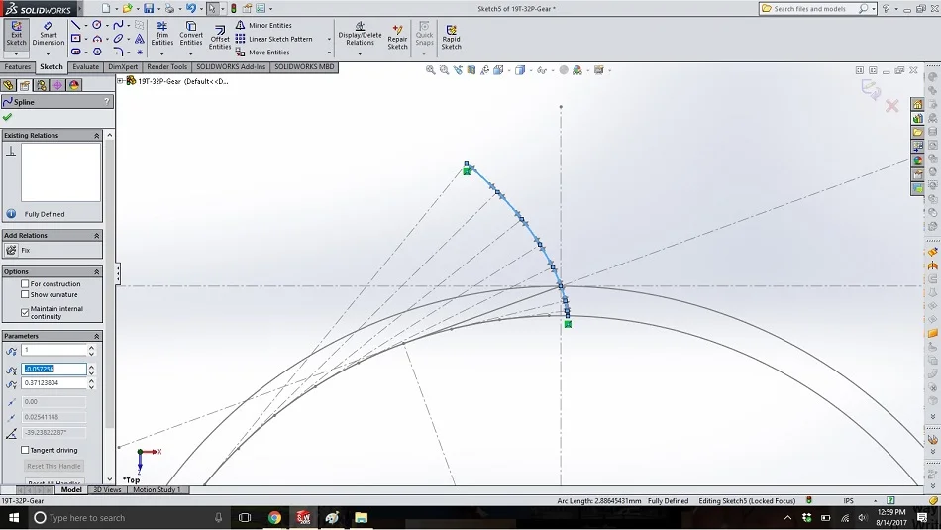941x530 pixels.
Task: Click the Search files and models box
Action: coord(811,8)
